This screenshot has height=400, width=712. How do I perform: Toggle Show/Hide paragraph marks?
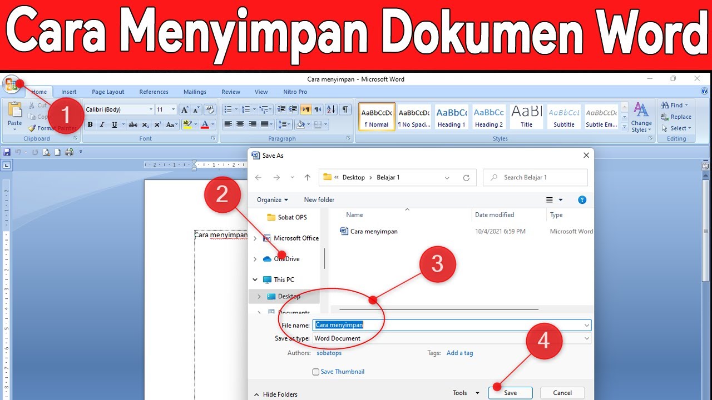(x=345, y=109)
